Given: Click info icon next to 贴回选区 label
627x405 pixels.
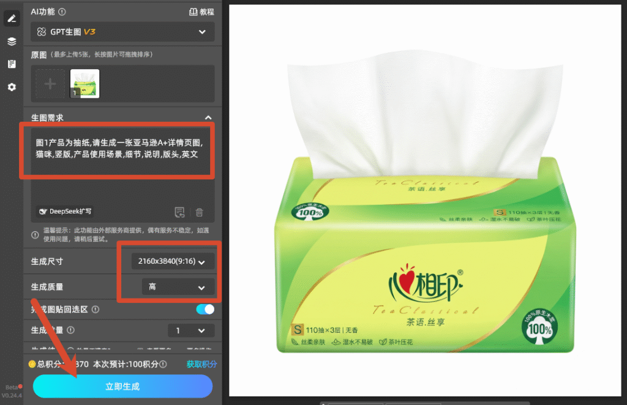Looking at the screenshot, I should [x=96, y=309].
